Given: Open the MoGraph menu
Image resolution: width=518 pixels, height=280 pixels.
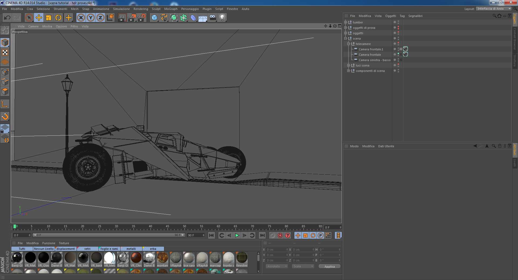Looking at the screenshot, I should (171, 9).
